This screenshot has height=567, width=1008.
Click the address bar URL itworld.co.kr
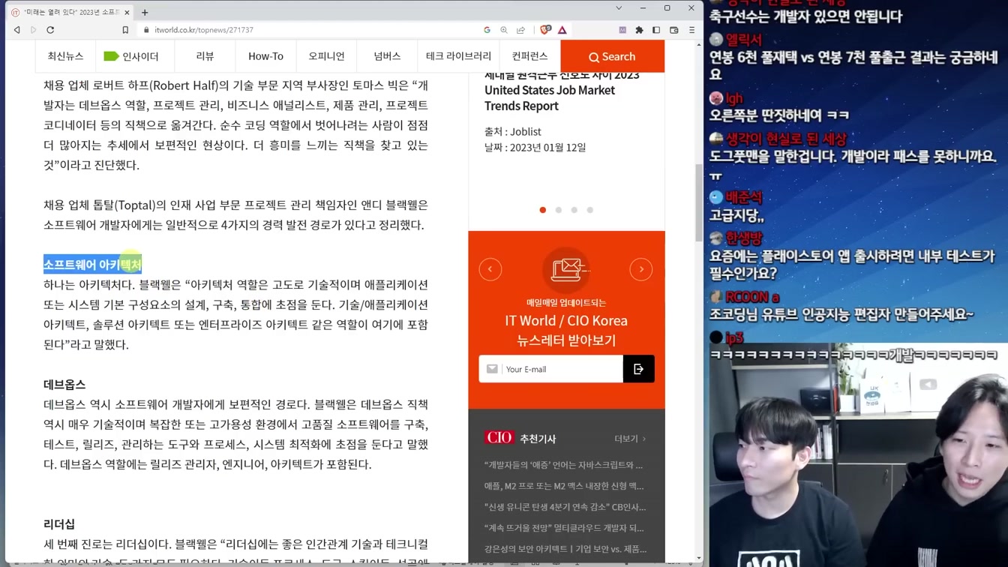204,30
